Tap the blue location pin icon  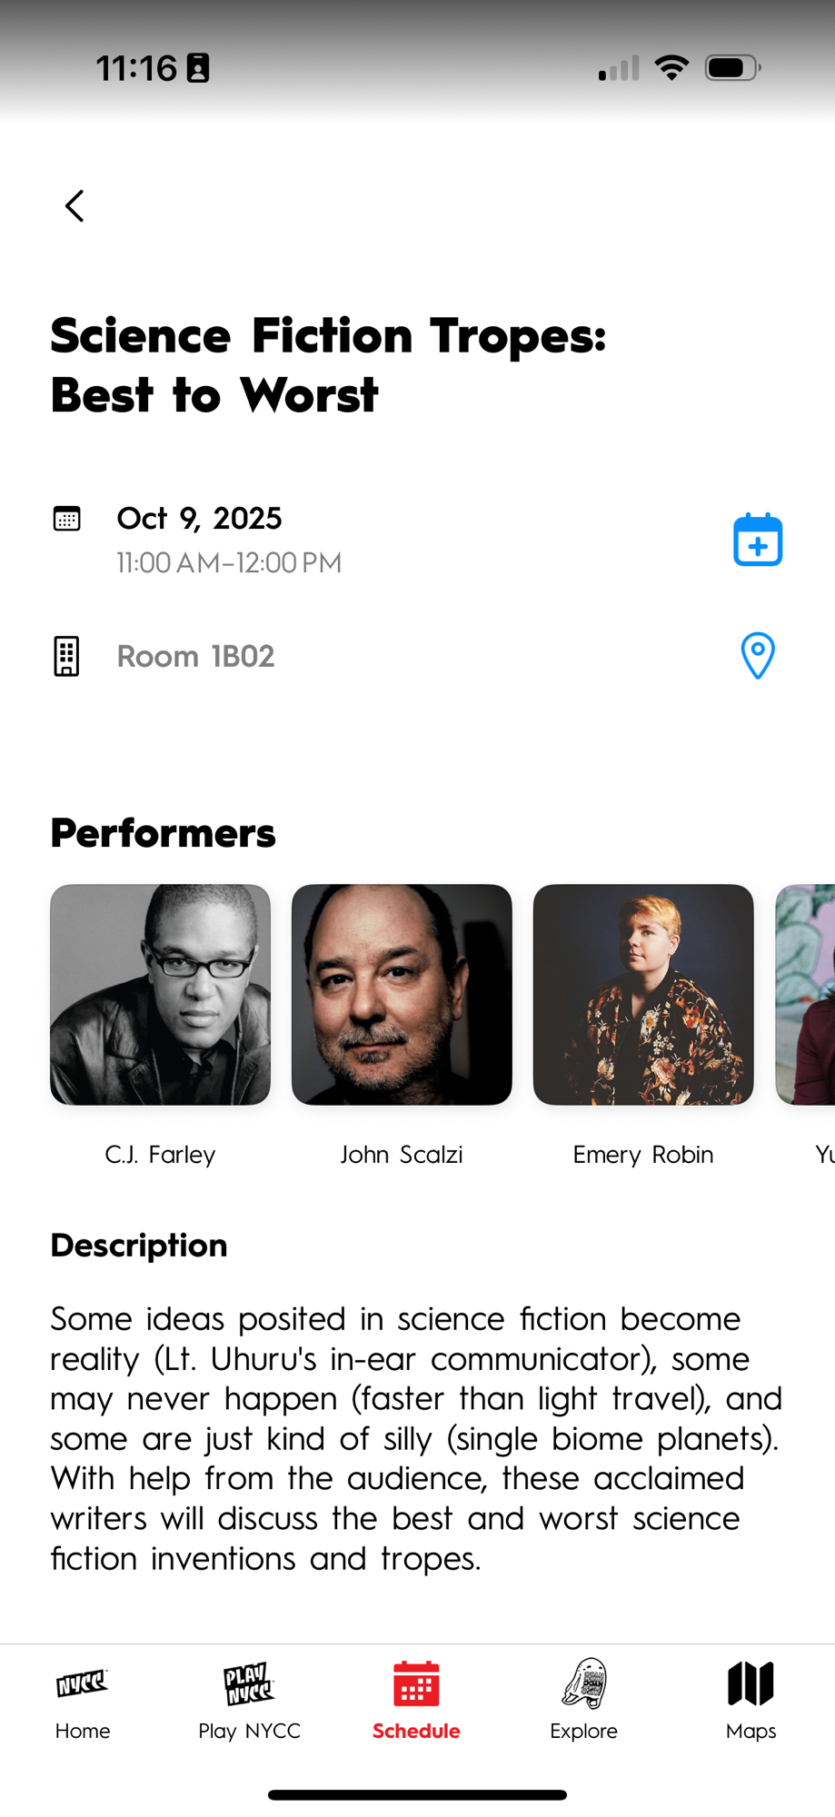758,655
